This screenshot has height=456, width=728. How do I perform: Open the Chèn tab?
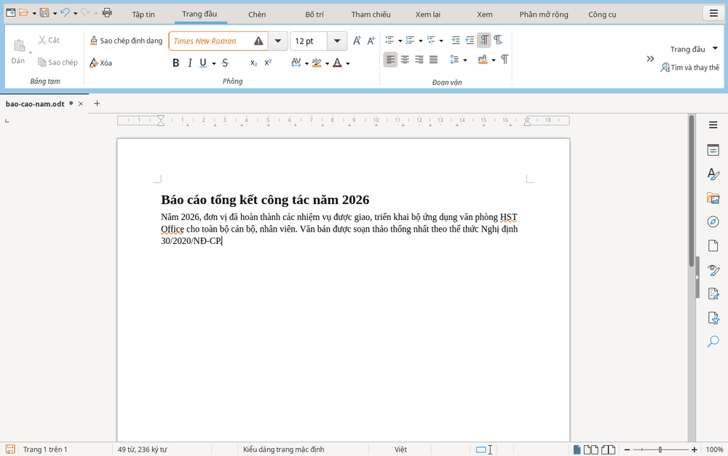click(257, 15)
